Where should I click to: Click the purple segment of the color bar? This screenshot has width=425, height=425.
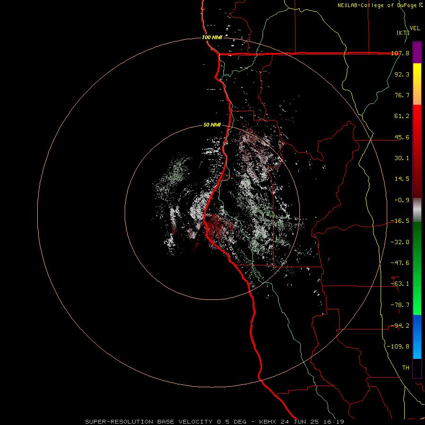coord(417,52)
